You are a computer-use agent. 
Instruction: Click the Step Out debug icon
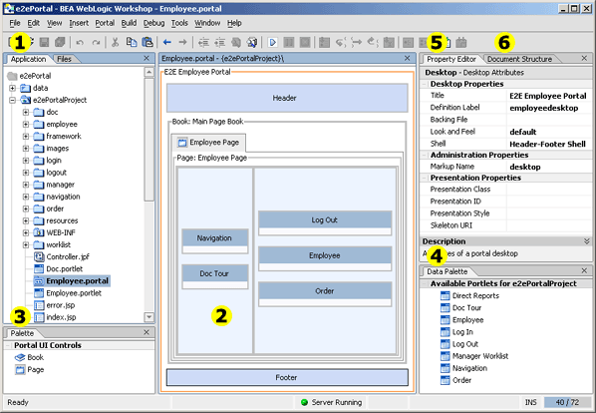(x=373, y=42)
